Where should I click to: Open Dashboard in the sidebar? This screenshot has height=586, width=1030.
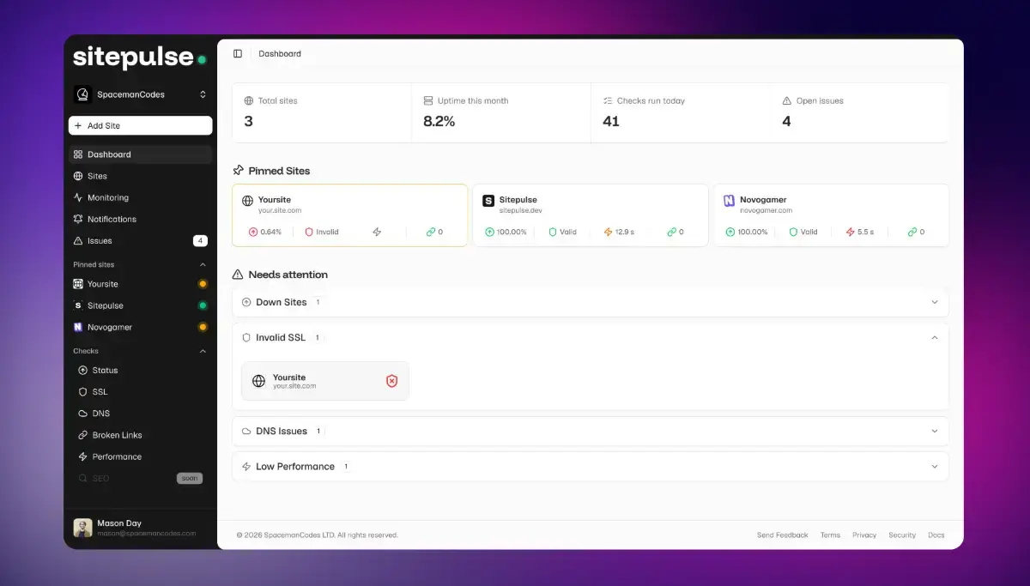point(141,154)
